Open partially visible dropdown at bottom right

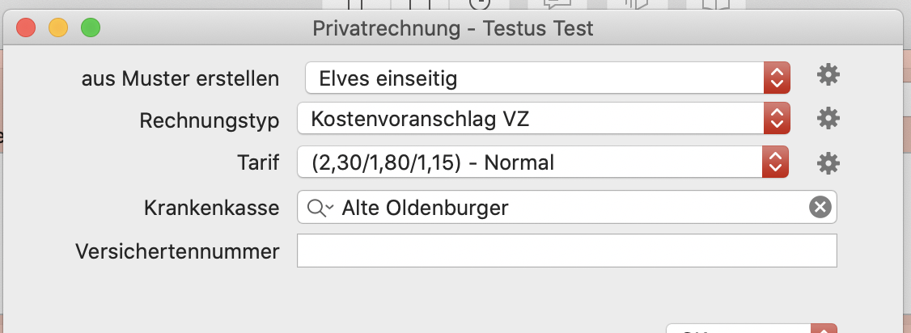click(x=752, y=328)
